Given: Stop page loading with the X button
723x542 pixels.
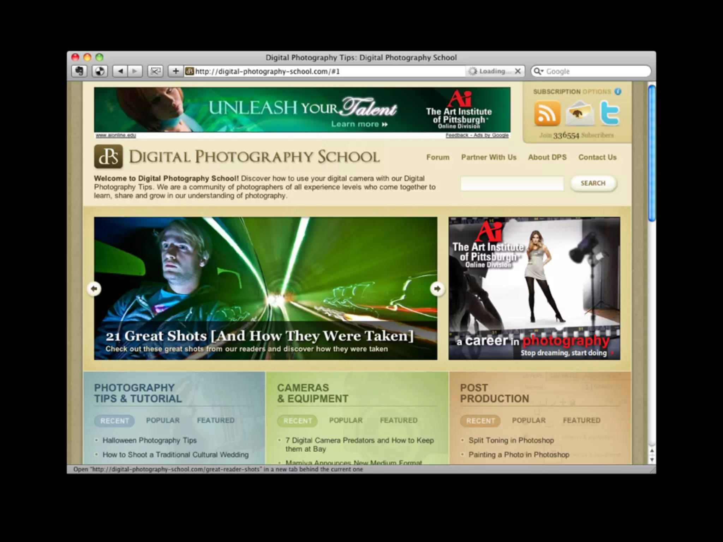Looking at the screenshot, I should coord(518,71).
